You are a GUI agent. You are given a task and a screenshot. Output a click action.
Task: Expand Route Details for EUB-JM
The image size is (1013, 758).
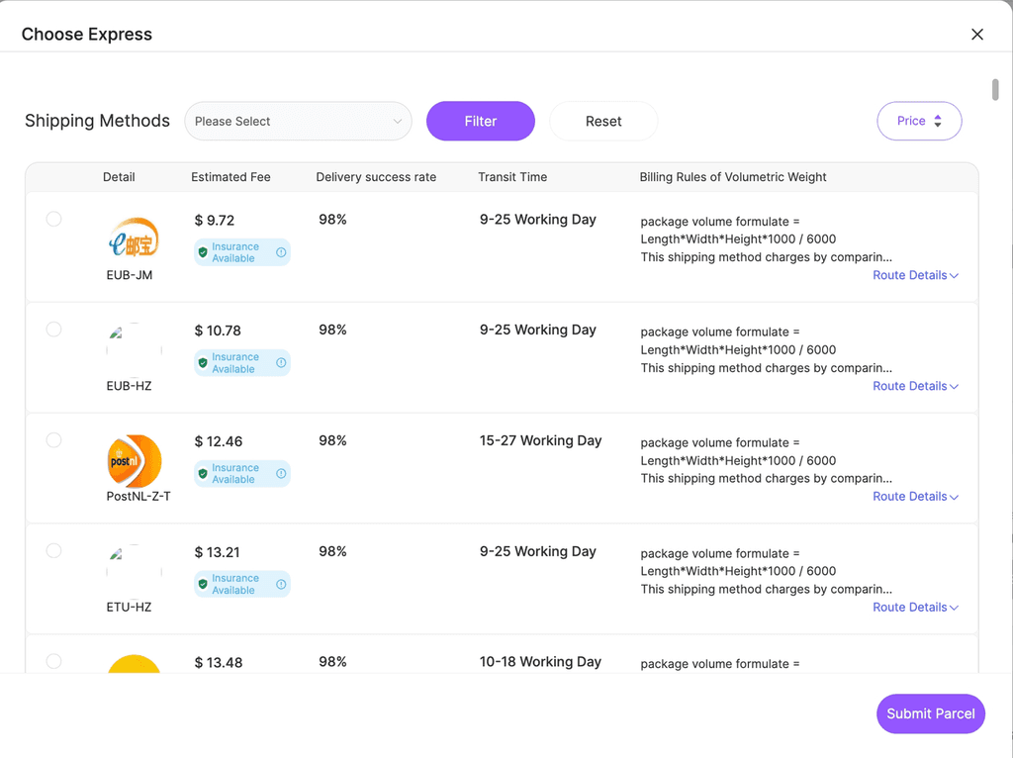coord(915,275)
